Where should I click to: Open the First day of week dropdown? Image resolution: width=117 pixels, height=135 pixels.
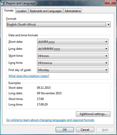(x=73, y=70)
